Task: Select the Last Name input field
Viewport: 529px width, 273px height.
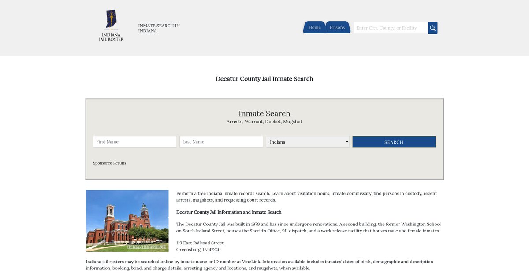Action: click(x=221, y=142)
